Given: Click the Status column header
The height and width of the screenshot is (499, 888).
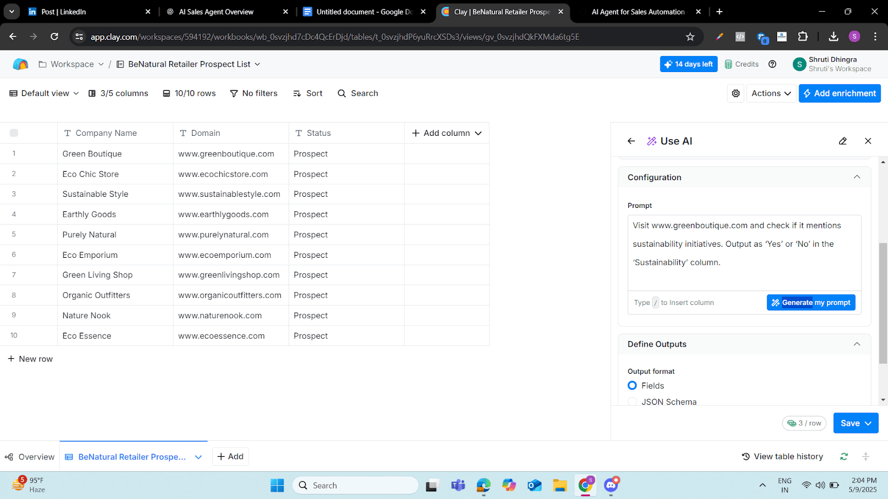Looking at the screenshot, I should pyautogui.click(x=346, y=133).
